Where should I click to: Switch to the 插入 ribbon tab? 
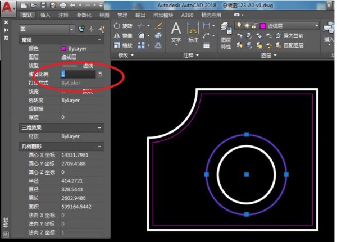45,15
